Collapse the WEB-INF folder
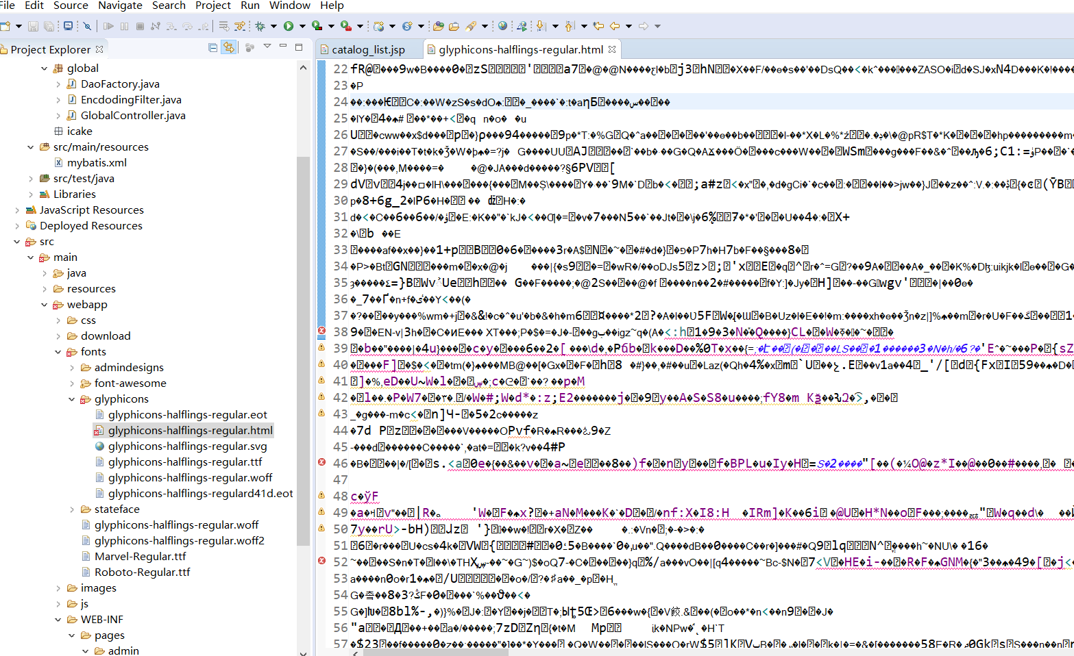 pyautogui.click(x=58, y=620)
